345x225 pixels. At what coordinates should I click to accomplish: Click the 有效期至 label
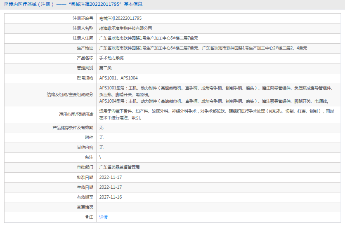[85, 197]
